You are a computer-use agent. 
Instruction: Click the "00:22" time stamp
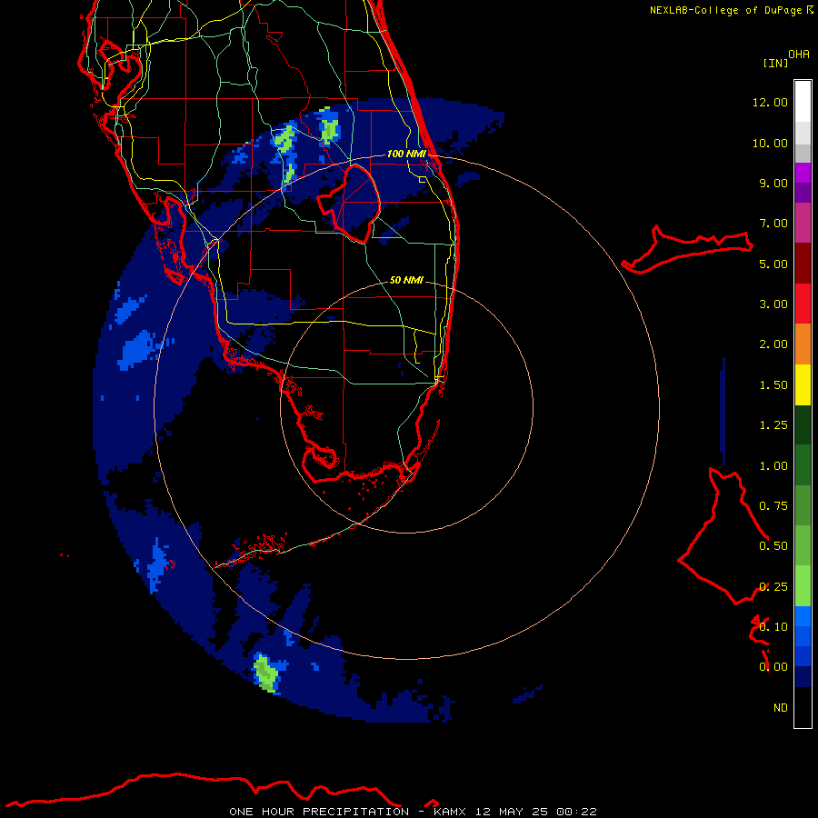(x=576, y=812)
